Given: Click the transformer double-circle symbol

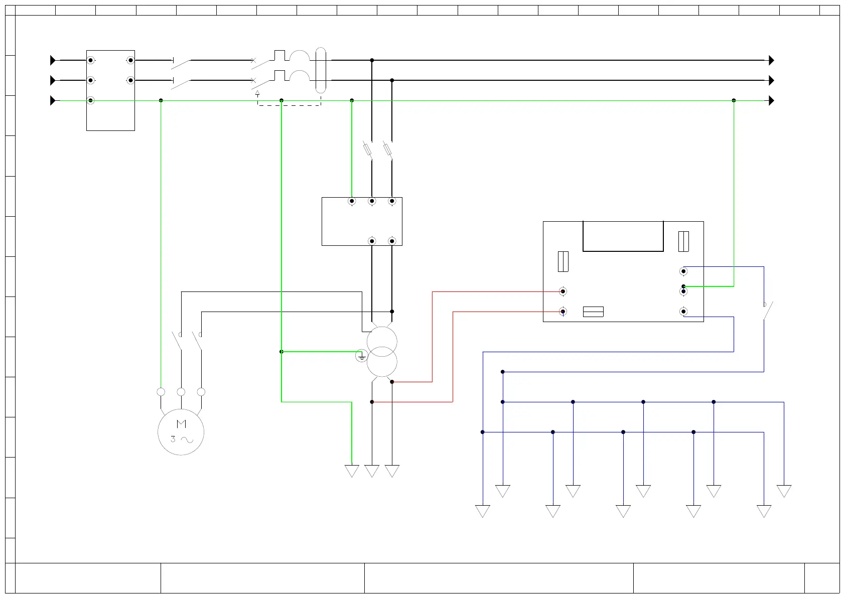Looking at the screenshot, I should point(382,352).
